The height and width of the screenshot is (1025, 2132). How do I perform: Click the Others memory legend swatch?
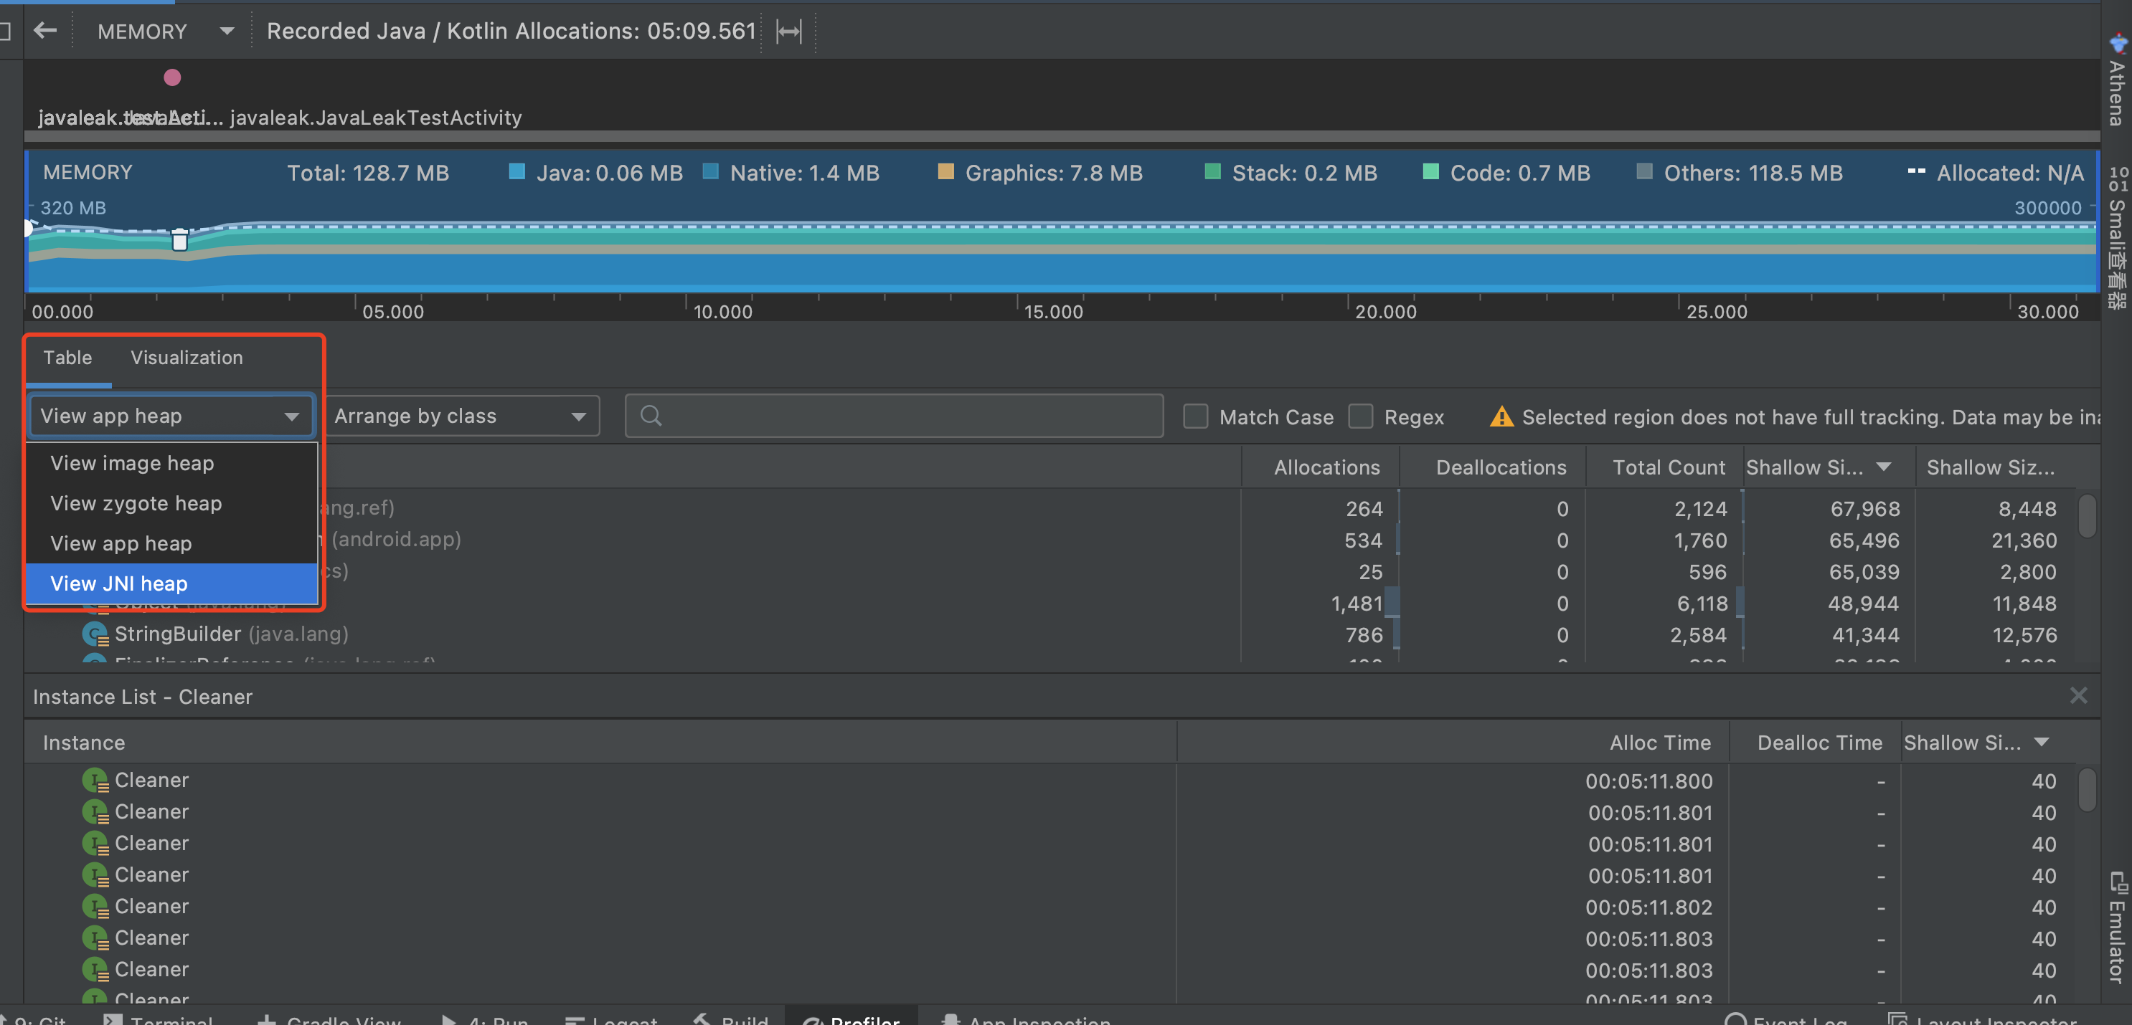click(1644, 172)
